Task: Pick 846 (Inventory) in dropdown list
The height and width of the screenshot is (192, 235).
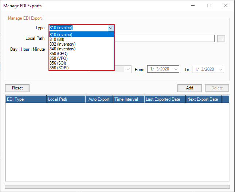Action: coord(62,49)
